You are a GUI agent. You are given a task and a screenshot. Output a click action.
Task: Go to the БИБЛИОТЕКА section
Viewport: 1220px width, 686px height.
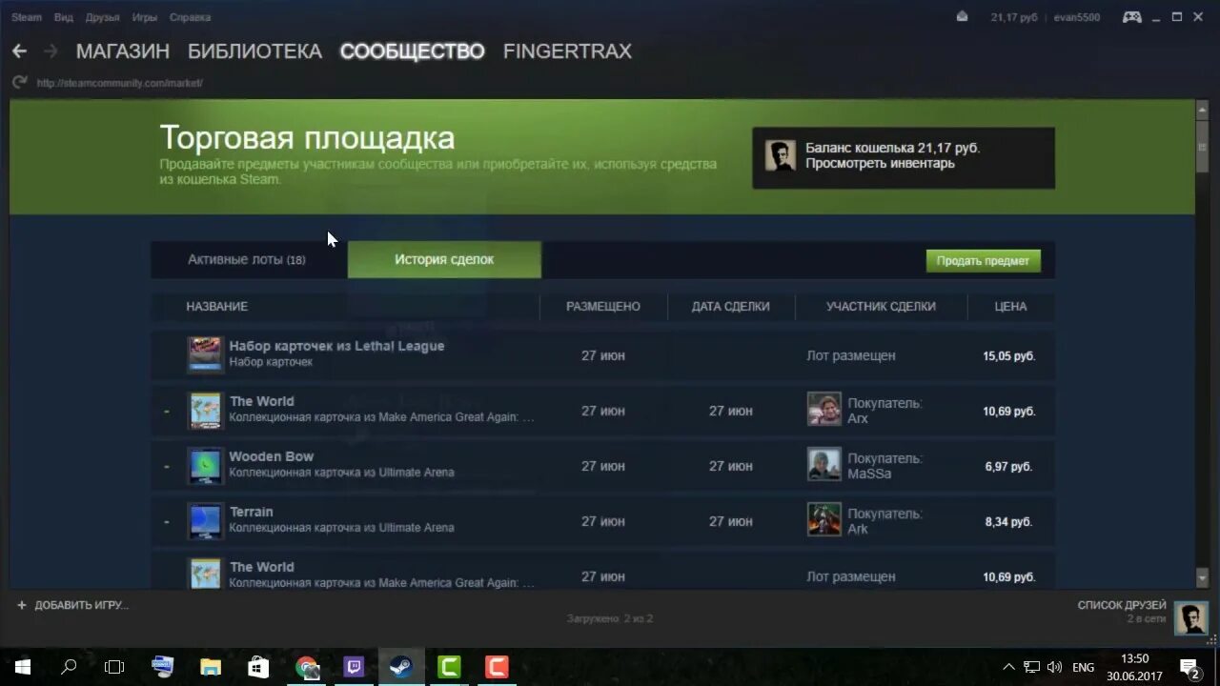coord(254,51)
